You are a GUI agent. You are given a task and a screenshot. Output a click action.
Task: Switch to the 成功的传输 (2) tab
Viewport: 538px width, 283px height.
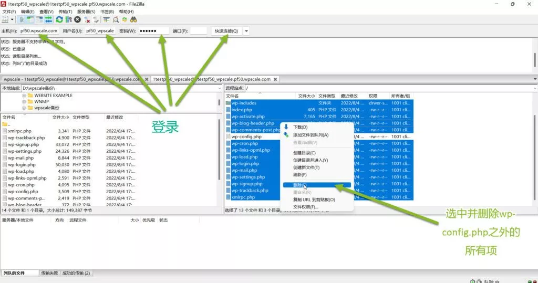coord(76,273)
